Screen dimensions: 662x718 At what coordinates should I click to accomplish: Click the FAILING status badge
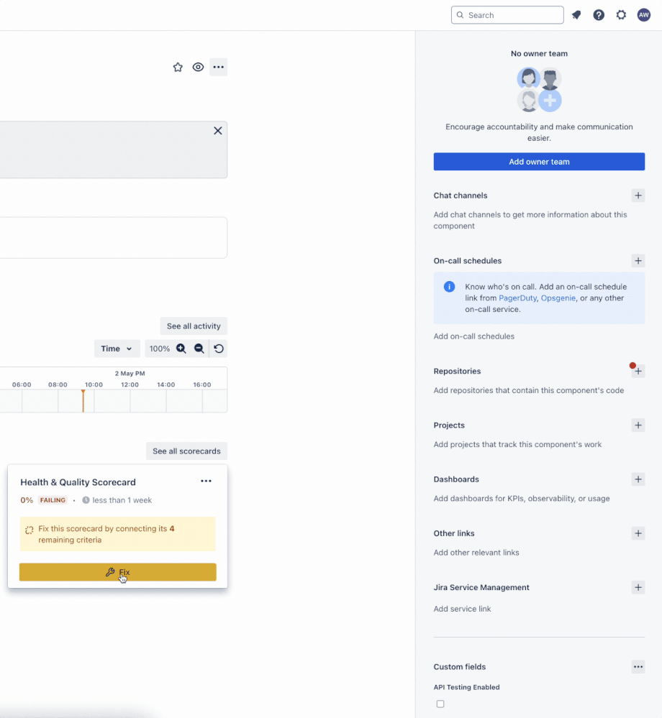[53, 500]
